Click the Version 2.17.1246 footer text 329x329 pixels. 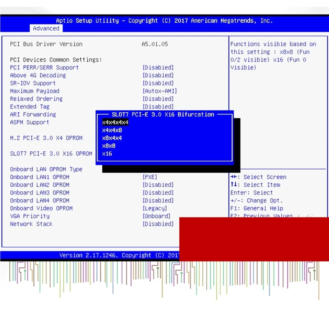tap(119, 255)
